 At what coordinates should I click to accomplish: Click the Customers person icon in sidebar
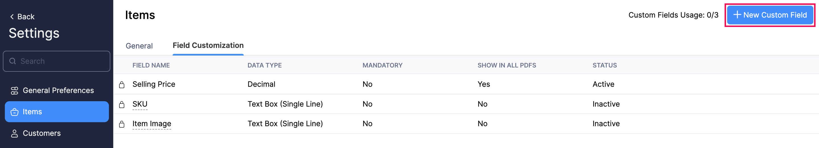[x=14, y=134]
